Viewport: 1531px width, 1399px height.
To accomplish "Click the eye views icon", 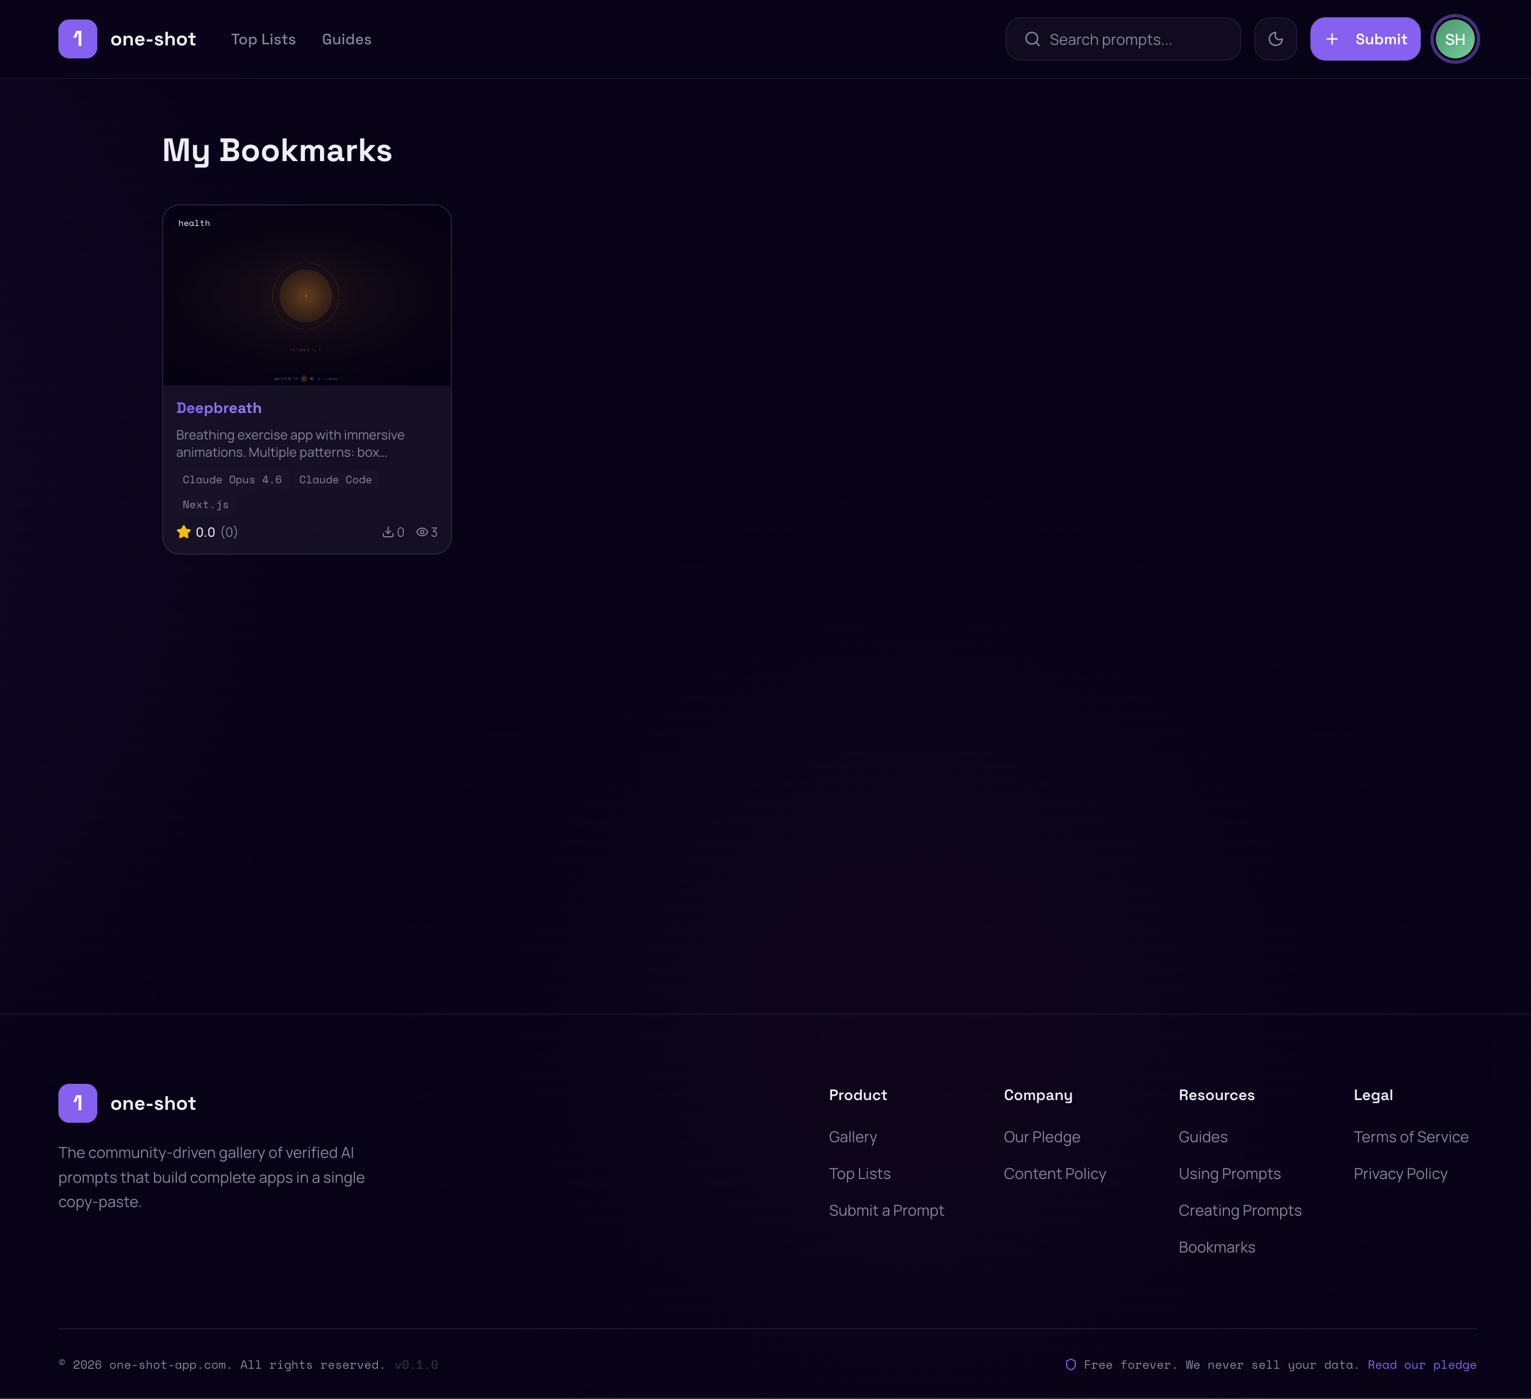I will pos(422,531).
